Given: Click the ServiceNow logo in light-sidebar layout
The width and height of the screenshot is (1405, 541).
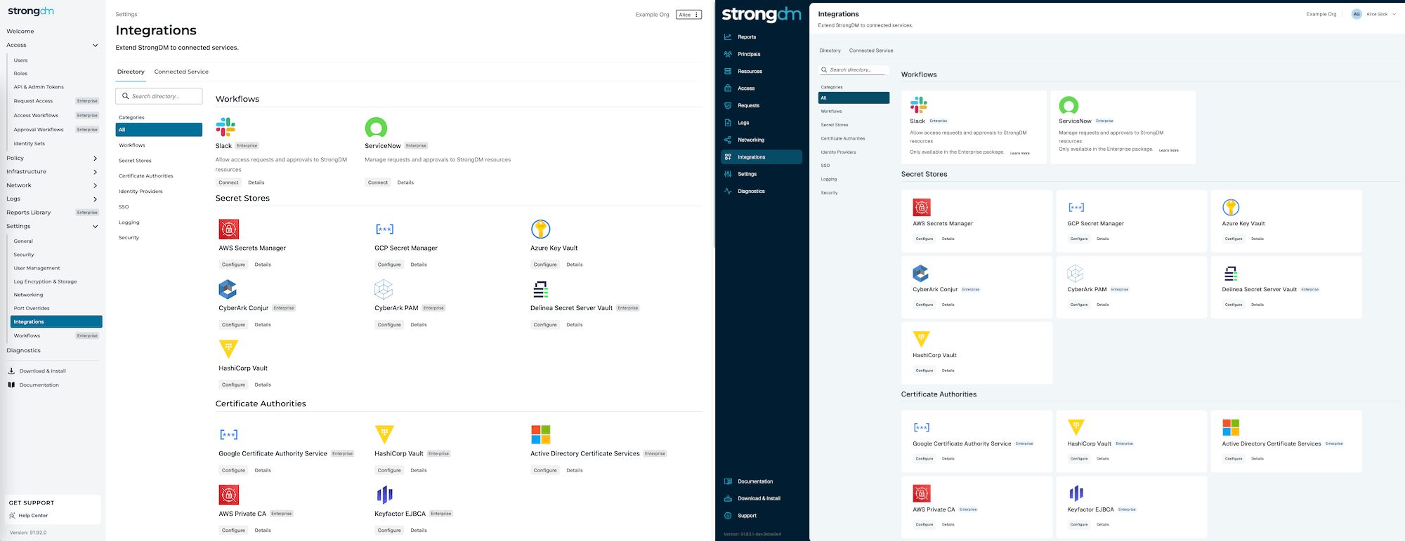Looking at the screenshot, I should [x=376, y=128].
